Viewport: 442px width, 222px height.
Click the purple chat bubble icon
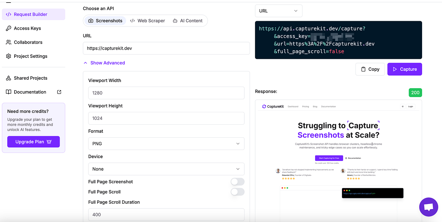(428, 207)
